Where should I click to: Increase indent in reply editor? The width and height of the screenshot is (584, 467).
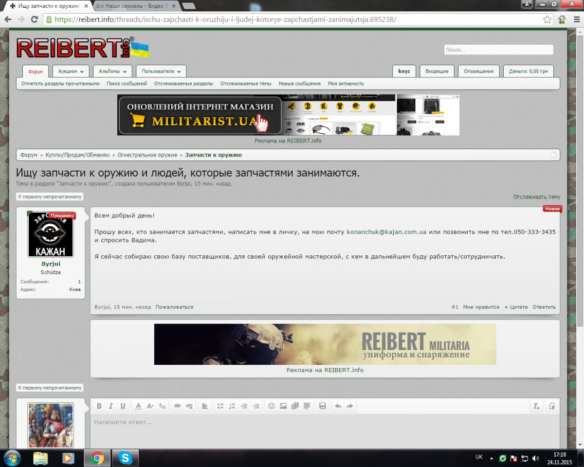click(256, 406)
